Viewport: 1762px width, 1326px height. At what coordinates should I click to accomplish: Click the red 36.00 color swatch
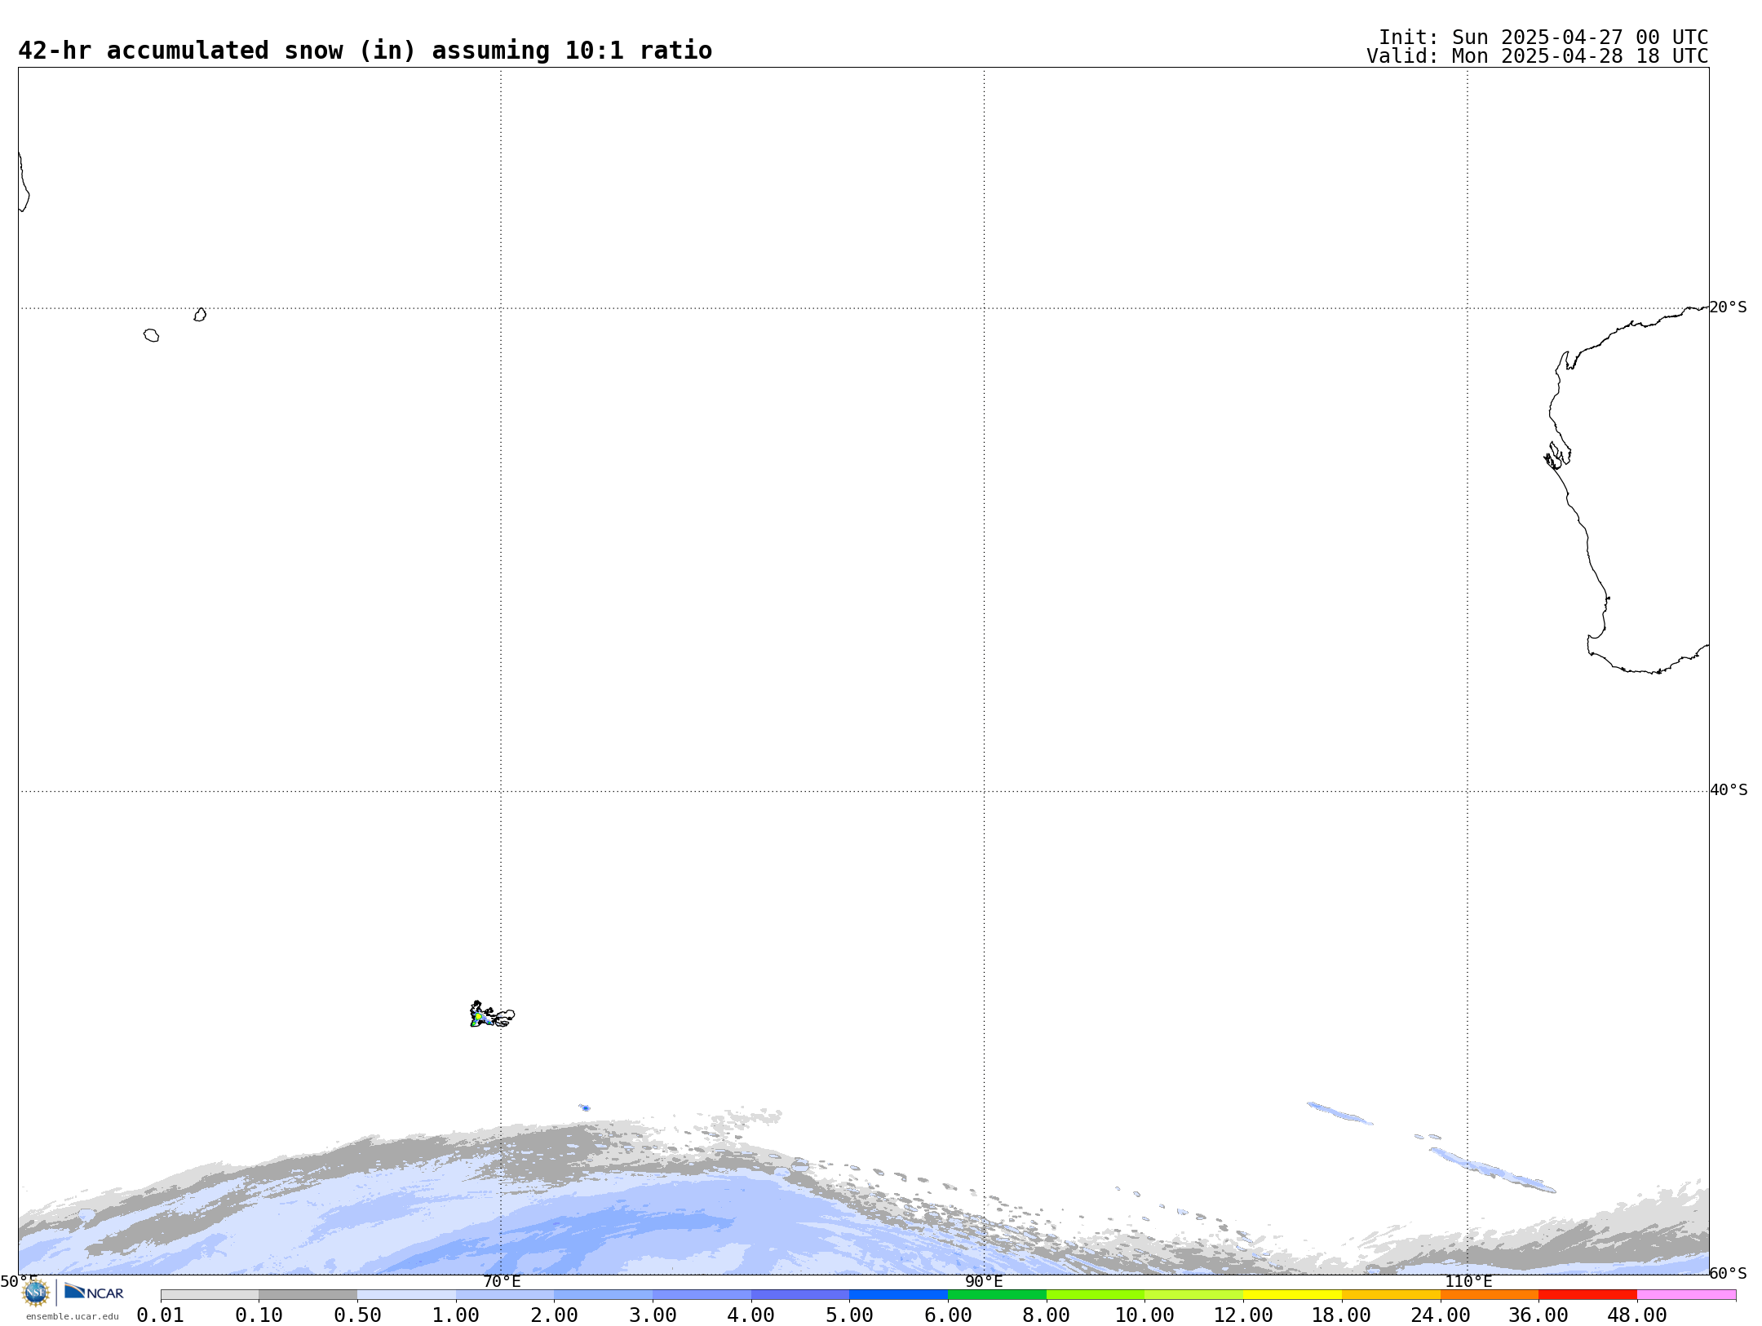[x=1587, y=1295]
